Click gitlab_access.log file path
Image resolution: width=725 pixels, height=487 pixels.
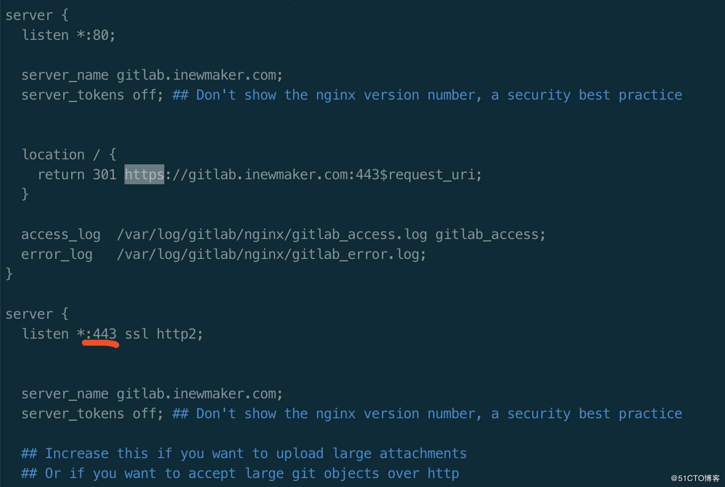272,235
